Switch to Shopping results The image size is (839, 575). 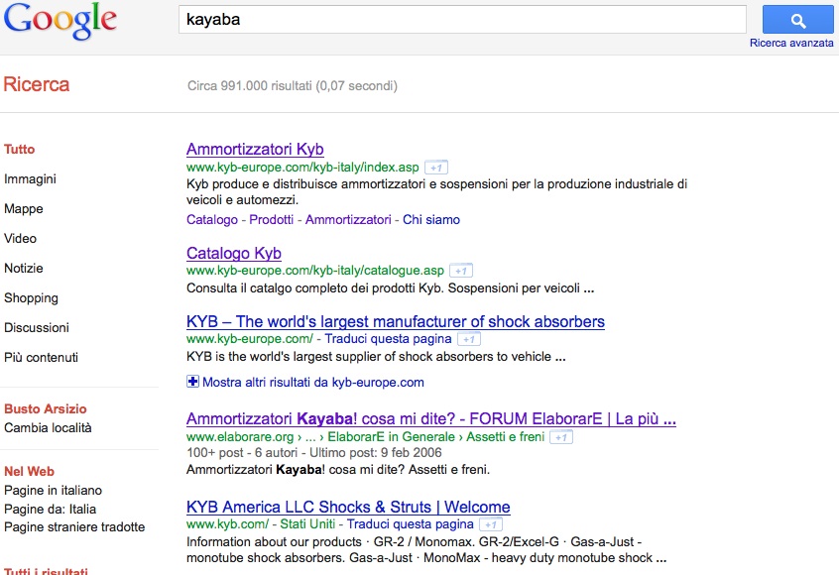(31, 298)
